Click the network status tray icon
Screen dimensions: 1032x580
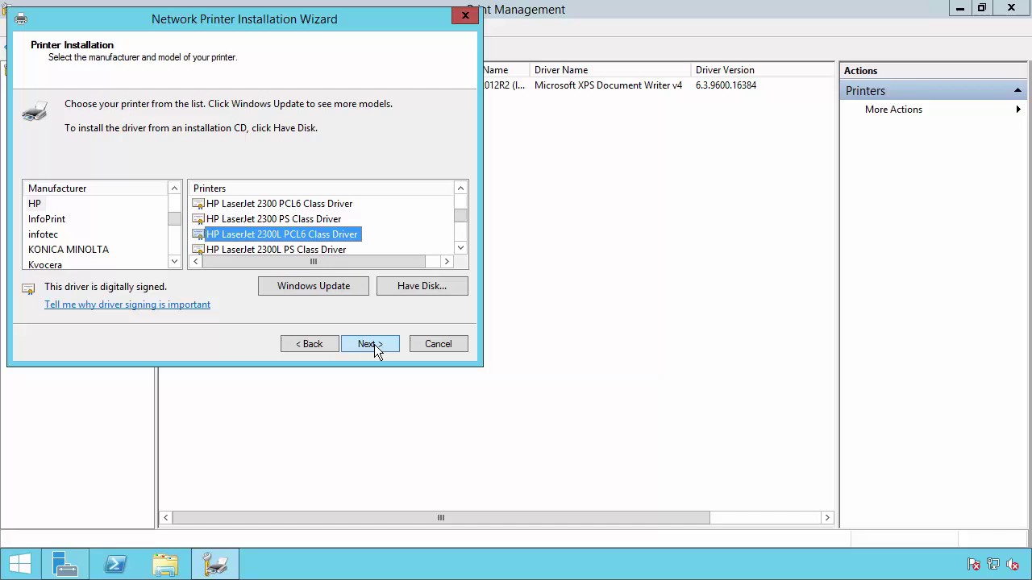point(993,565)
